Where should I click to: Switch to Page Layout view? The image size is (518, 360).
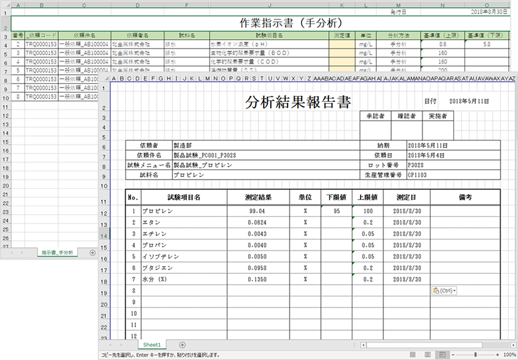427,355
